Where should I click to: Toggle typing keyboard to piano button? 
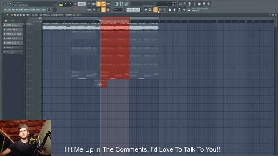pyautogui.click(x=89, y=10)
